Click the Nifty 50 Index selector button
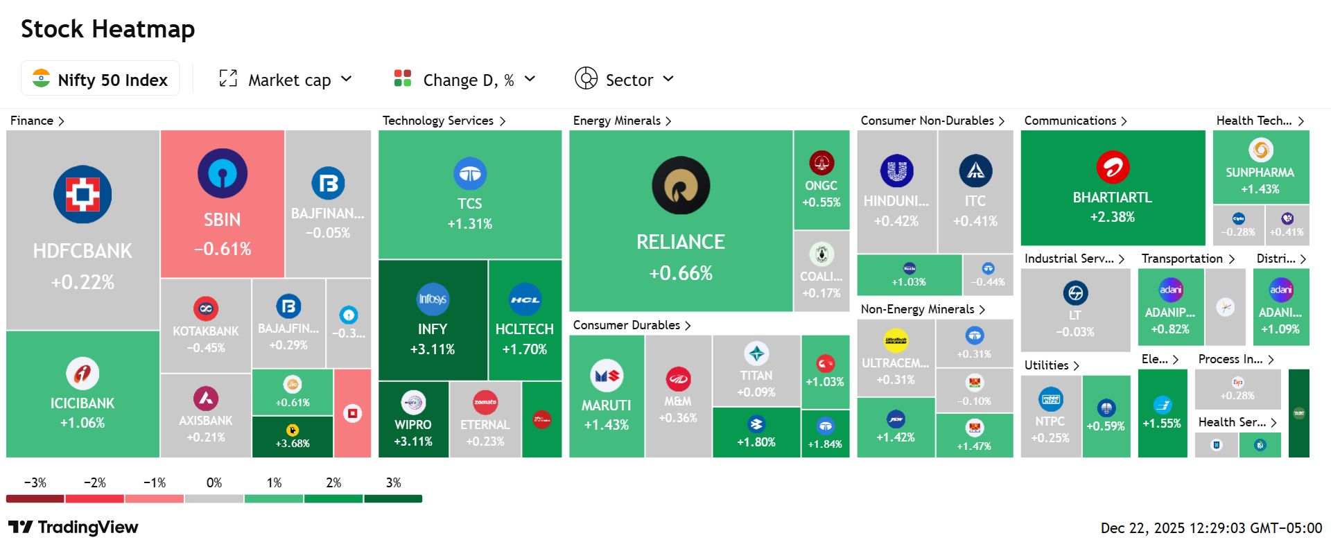Image resolution: width=1331 pixels, height=549 pixels. tap(101, 78)
